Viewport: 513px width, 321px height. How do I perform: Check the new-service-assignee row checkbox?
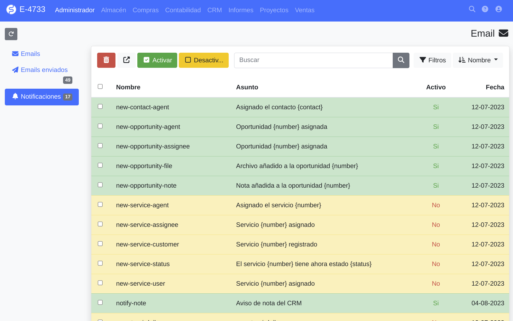(100, 224)
